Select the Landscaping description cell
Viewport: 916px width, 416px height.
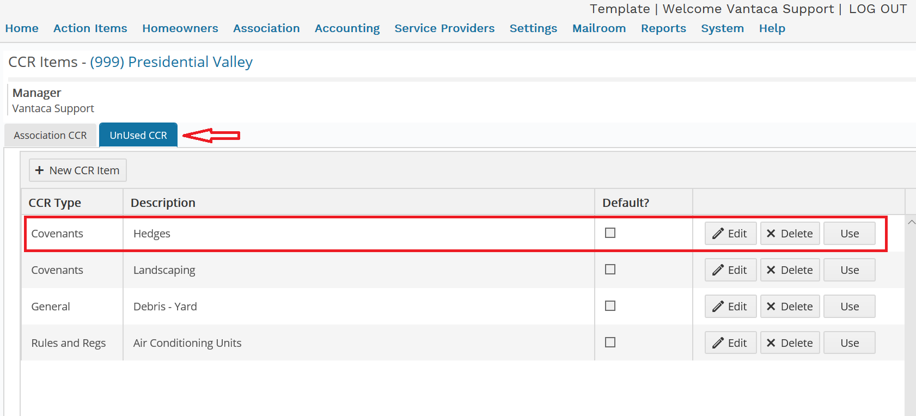(359, 270)
